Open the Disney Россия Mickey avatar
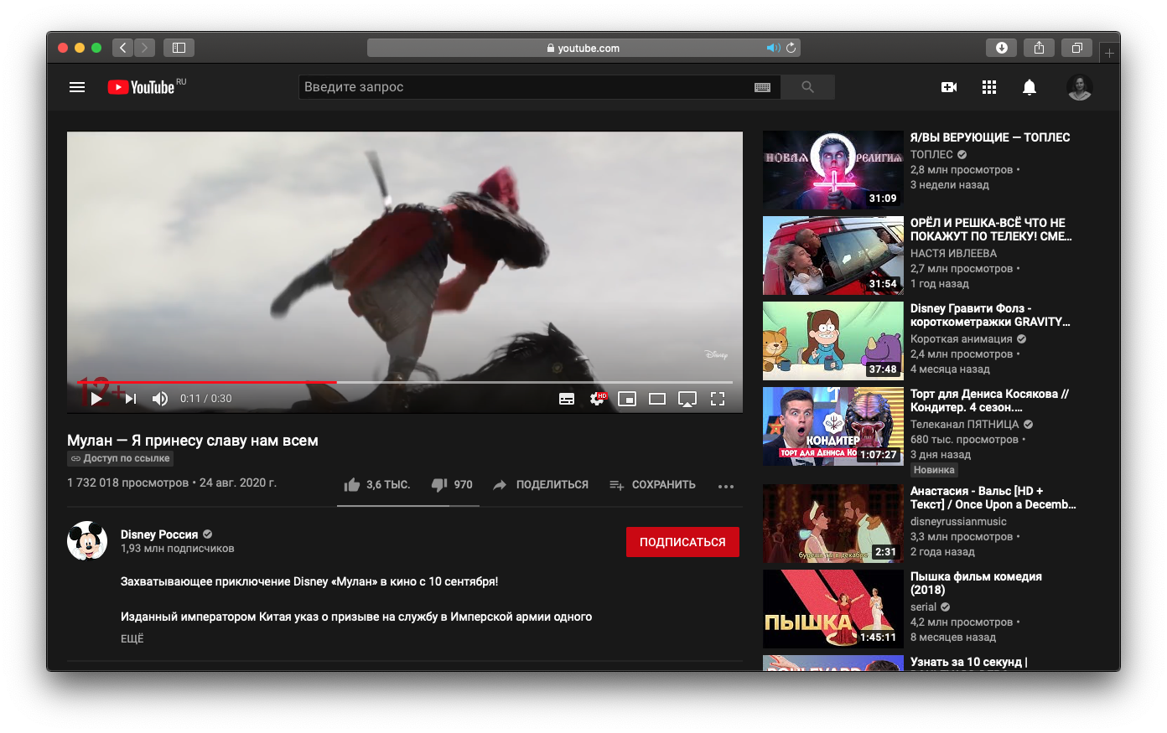Image resolution: width=1167 pixels, height=733 pixels. tap(87, 541)
